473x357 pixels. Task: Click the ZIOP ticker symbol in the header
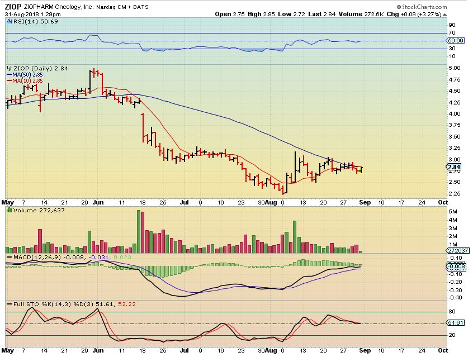(x=13, y=7)
